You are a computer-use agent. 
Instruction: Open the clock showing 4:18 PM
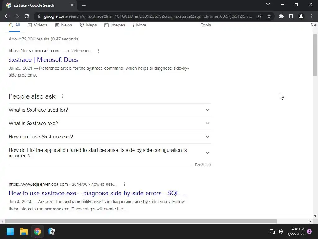pos(296,232)
